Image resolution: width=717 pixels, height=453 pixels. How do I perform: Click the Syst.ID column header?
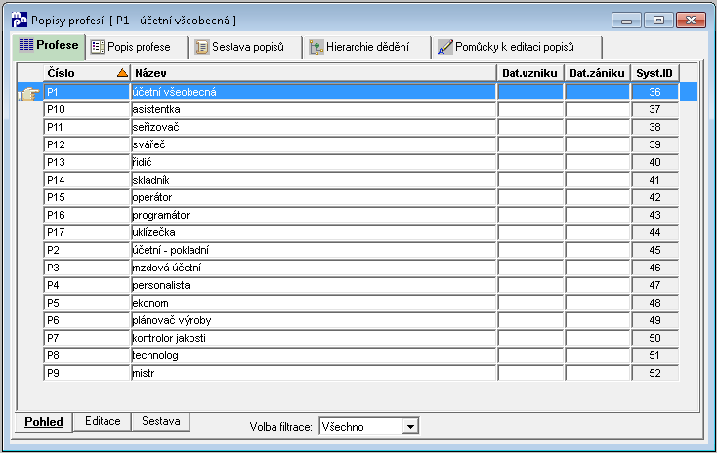(x=654, y=73)
